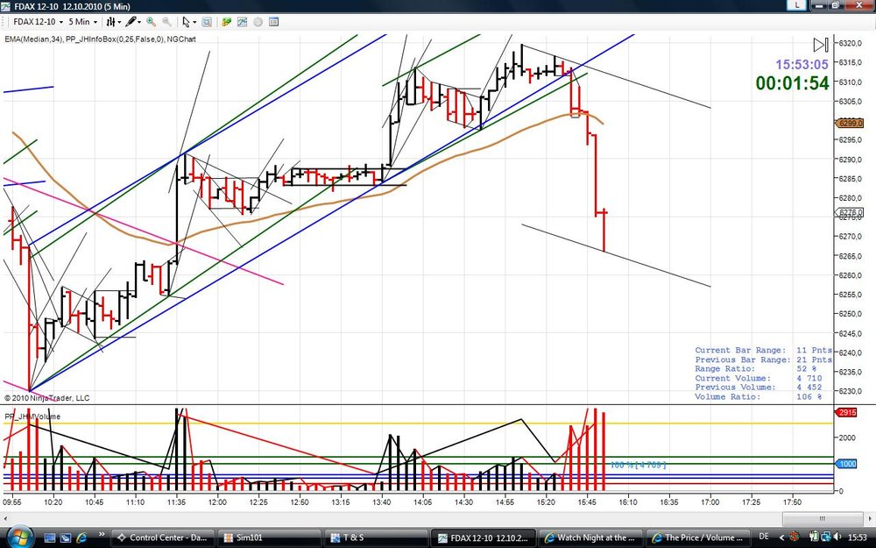
Task: Click the zoom out magnifier icon
Action: [x=166, y=22]
